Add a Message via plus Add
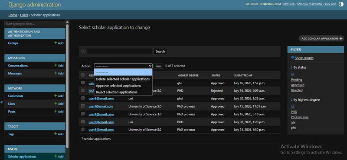Viewport: 347px width, 160px height. [59, 73]
